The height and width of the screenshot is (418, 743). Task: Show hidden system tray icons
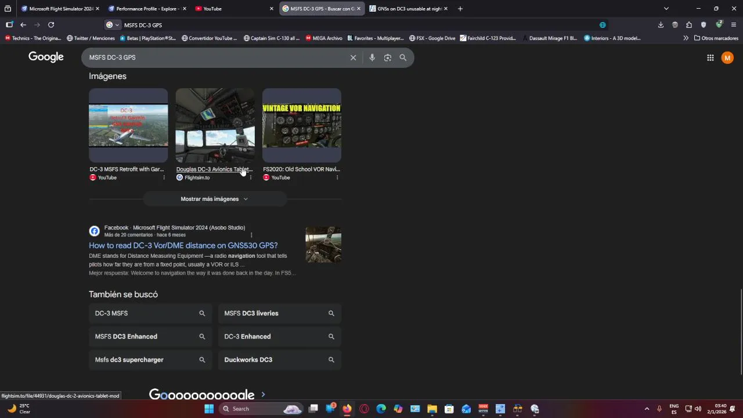click(647, 409)
